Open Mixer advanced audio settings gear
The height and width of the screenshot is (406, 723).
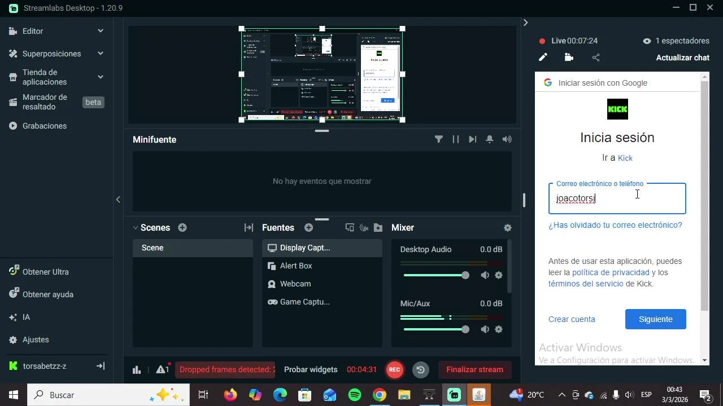[508, 228]
